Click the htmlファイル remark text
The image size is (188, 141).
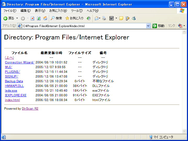101,100
